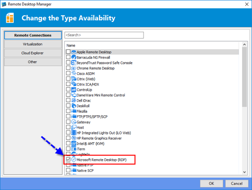Enable the Native SCP checkbox
Screen dimensions: 252x190
click(x=68, y=170)
